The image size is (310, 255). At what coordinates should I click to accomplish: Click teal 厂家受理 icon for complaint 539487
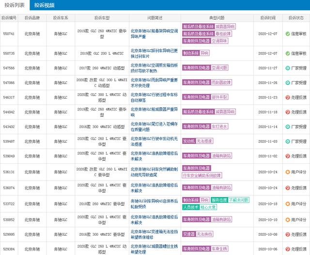pyautogui.click(x=288, y=142)
